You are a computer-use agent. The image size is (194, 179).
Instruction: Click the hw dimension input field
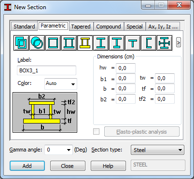click(x=125, y=68)
